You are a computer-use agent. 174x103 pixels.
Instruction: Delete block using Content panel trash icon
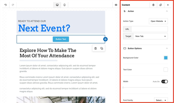coord(153,5)
